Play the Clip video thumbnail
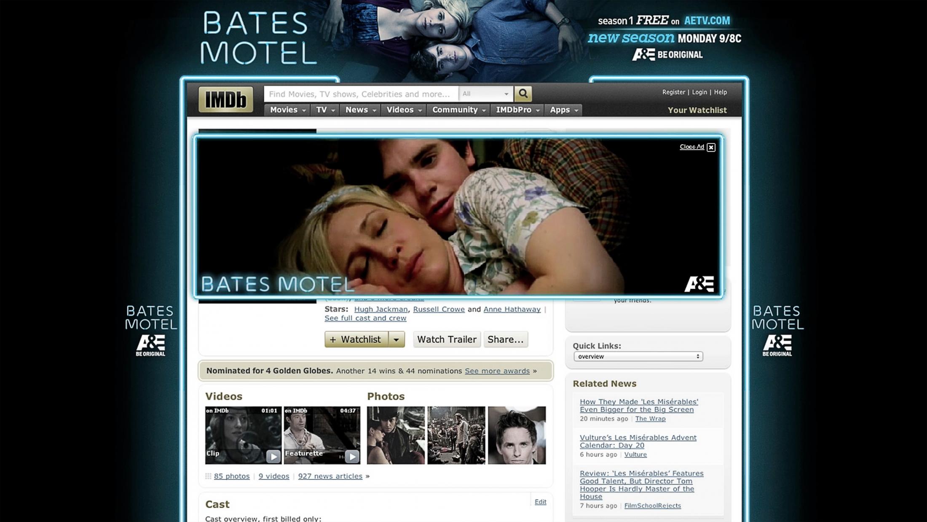 click(x=243, y=435)
